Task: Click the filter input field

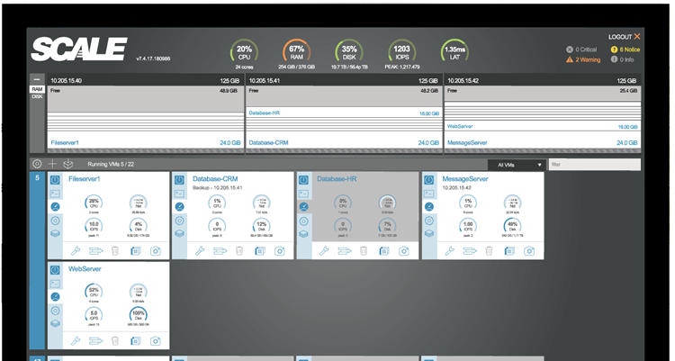Action: pyautogui.click(x=595, y=165)
